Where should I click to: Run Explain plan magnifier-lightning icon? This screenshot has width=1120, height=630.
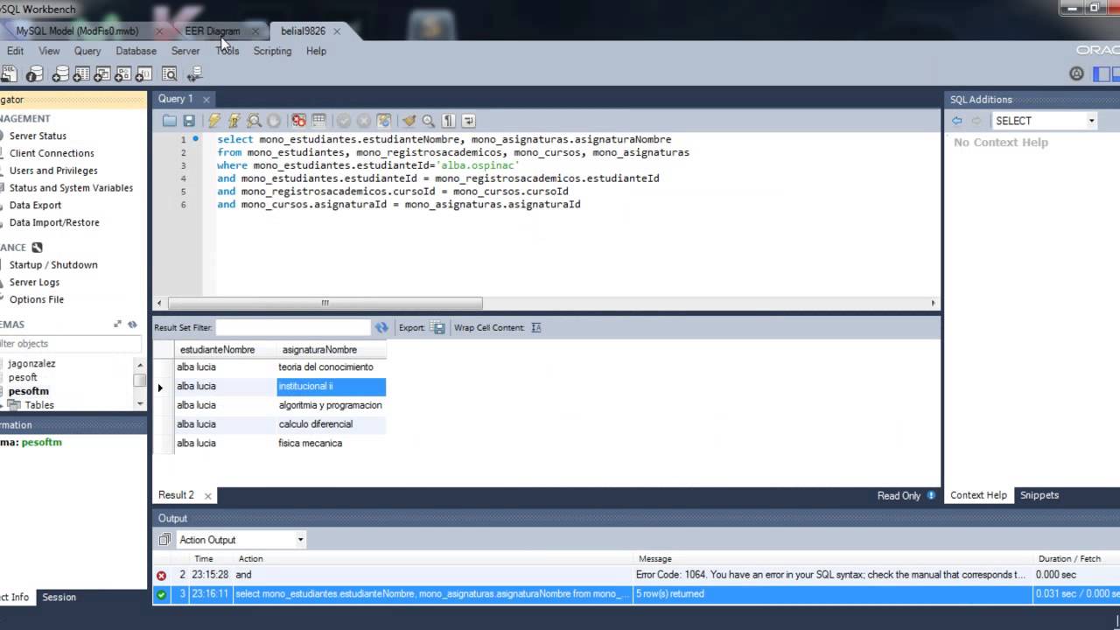pyautogui.click(x=254, y=121)
